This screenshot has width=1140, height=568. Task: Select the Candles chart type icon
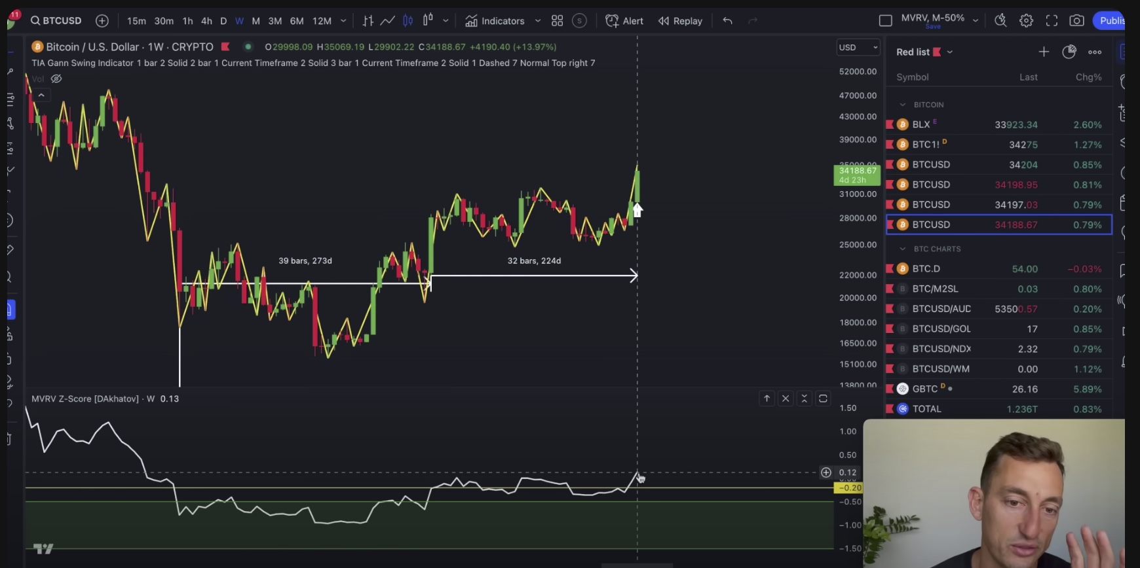click(x=408, y=21)
